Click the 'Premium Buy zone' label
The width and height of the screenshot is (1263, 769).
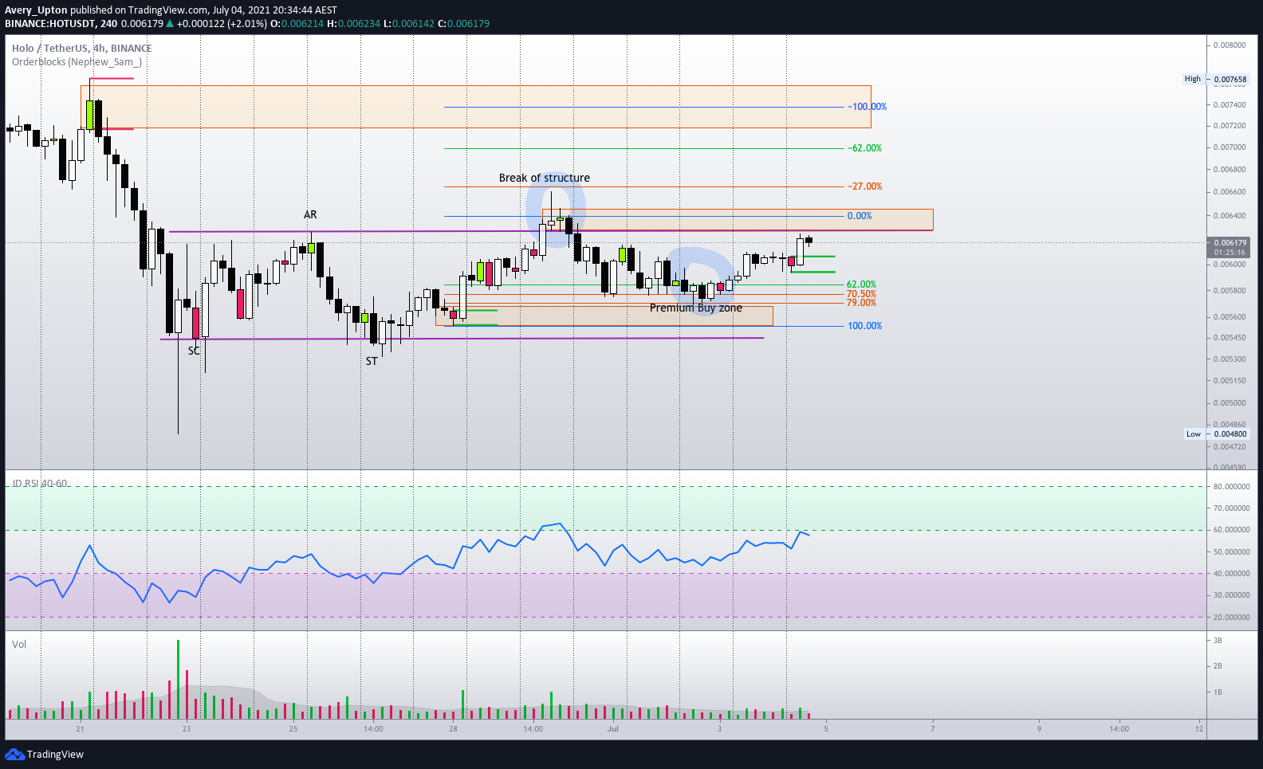pyautogui.click(x=696, y=308)
